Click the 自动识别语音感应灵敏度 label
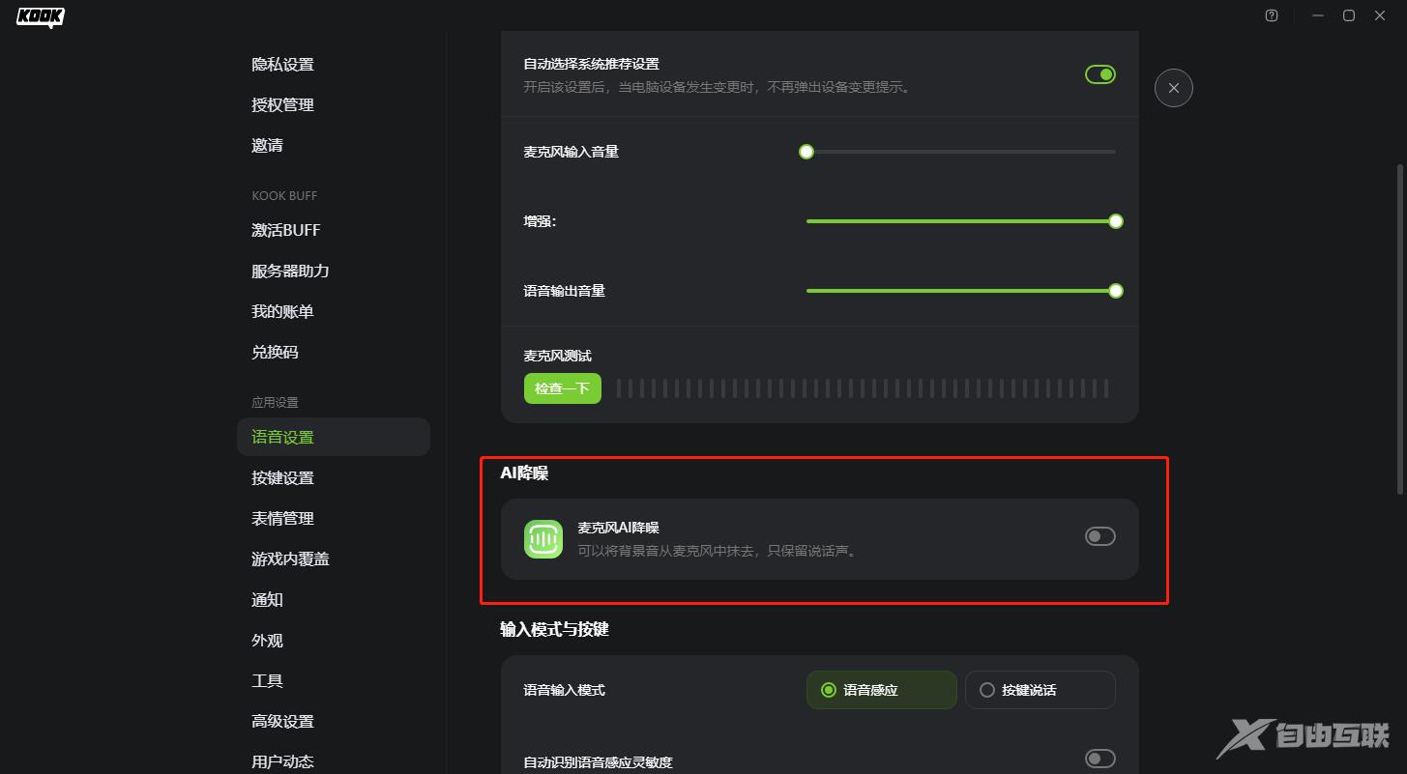The height and width of the screenshot is (774, 1407). [598, 762]
